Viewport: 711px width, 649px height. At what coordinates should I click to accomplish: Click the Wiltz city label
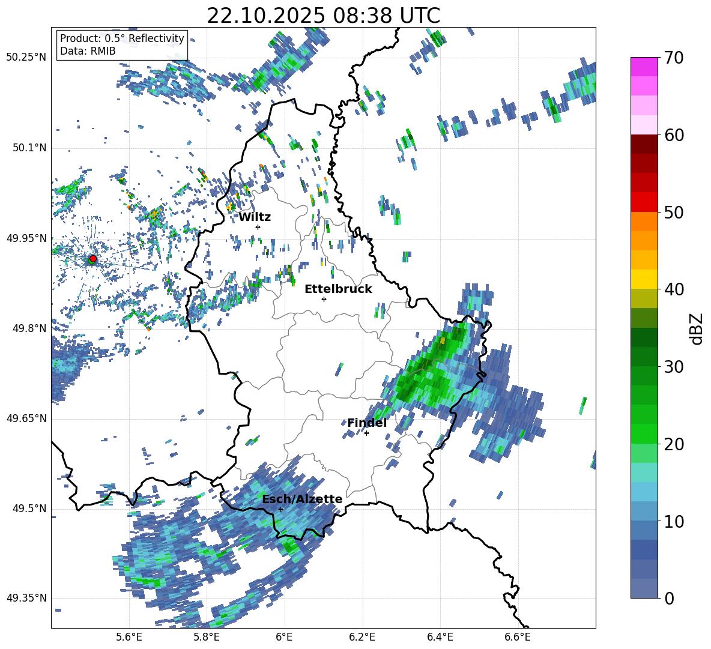tap(255, 217)
